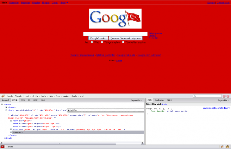Click the red detach Firebug panel button

pyautogui.click(x=224, y=96)
